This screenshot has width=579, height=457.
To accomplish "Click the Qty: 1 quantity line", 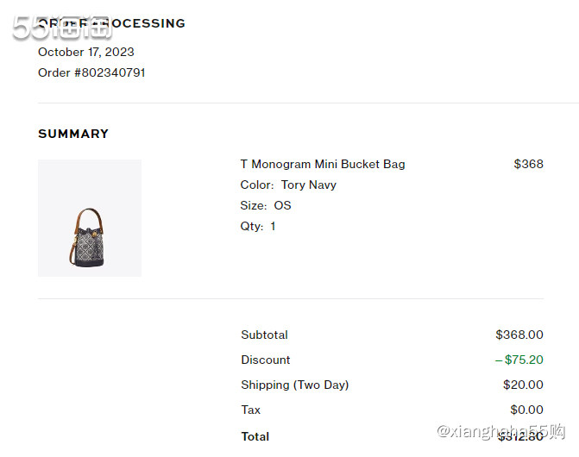I will tap(258, 226).
